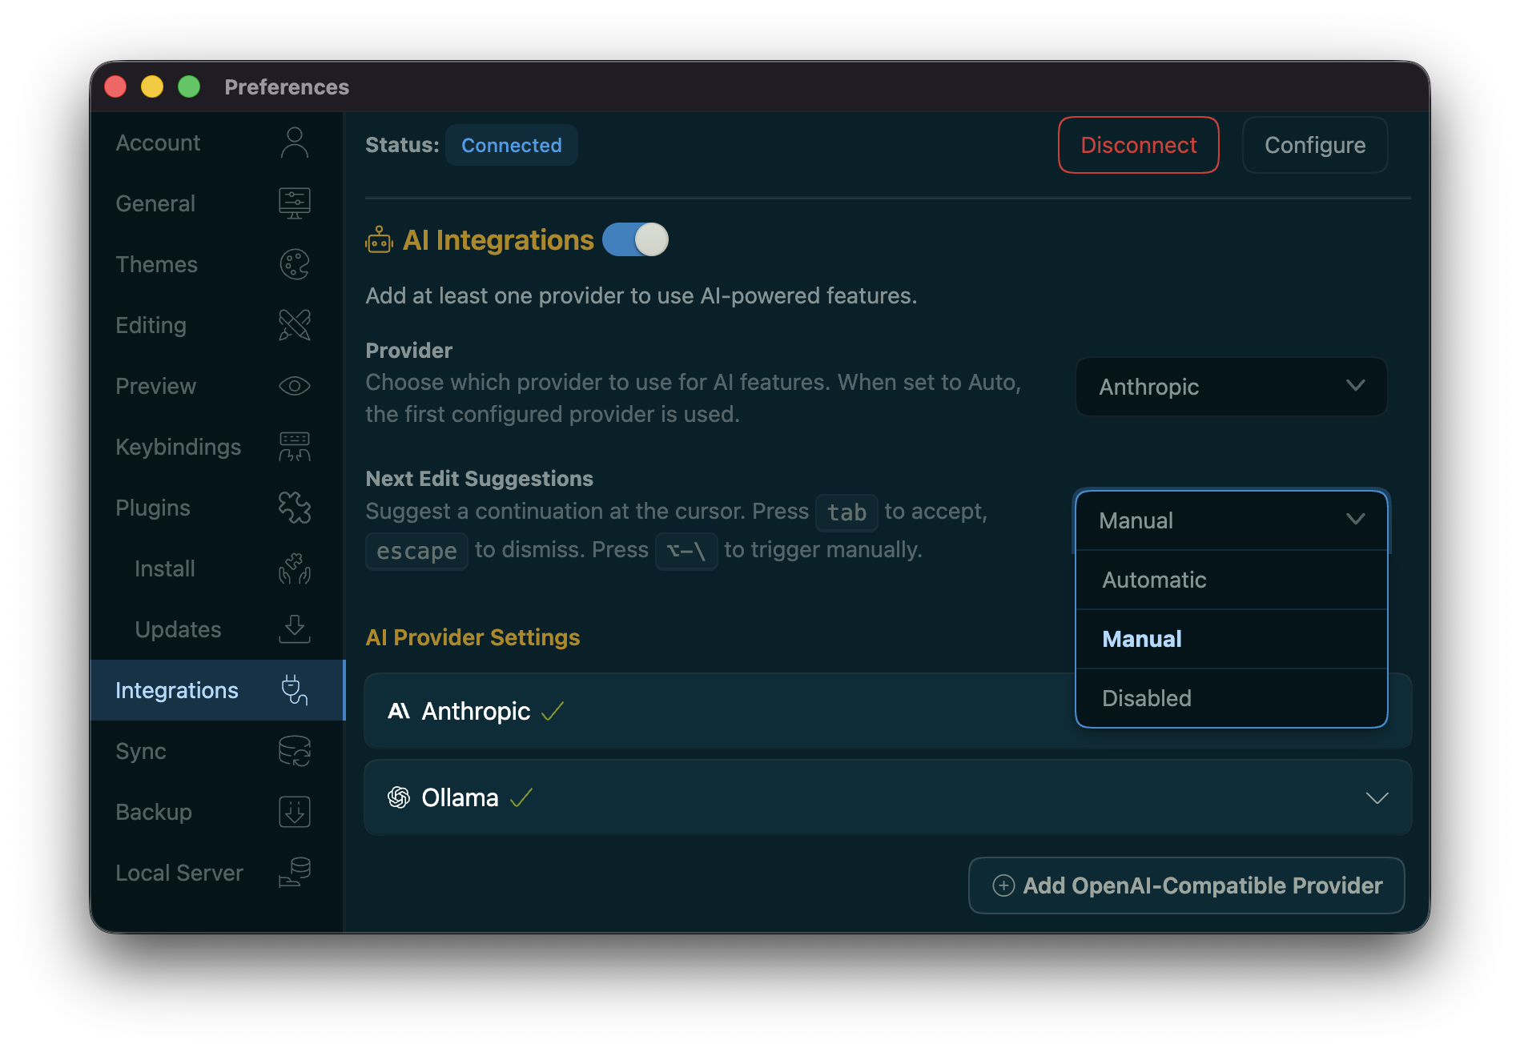This screenshot has width=1520, height=1052.
Task: Click the AI Integrations heading text
Action: [x=498, y=240]
